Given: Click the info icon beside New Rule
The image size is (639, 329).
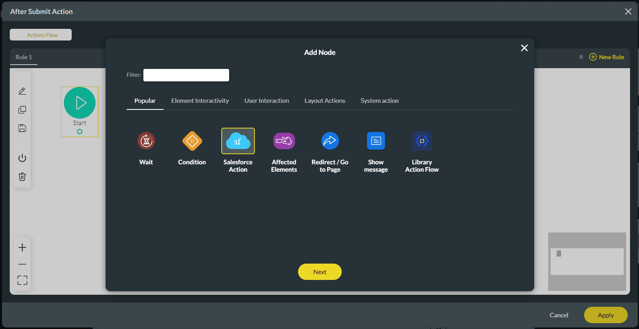Looking at the screenshot, I should coord(581,57).
